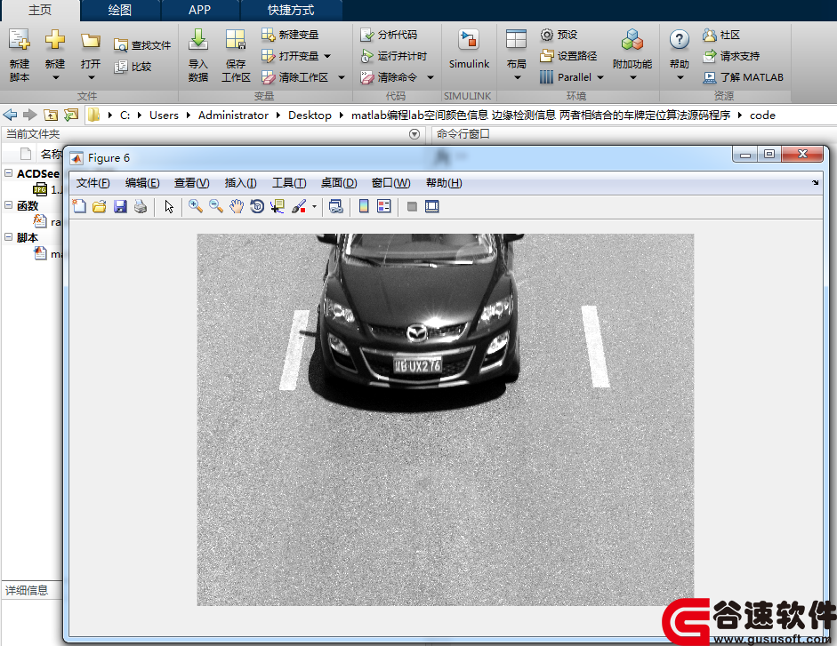Click Desktop in the address path
The height and width of the screenshot is (646, 837).
tap(310, 116)
